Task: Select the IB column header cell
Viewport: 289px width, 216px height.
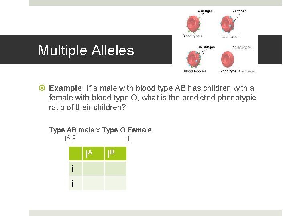Action: click(x=116, y=154)
